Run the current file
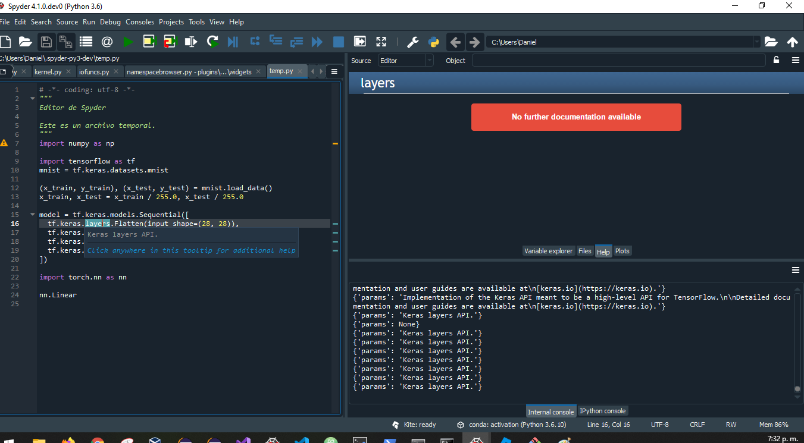The width and height of the screenshot is (804, 443). (127, 41)
